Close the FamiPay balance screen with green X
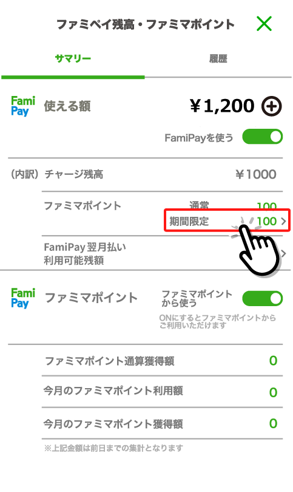The image size is (293, 492). click(264, 24)
